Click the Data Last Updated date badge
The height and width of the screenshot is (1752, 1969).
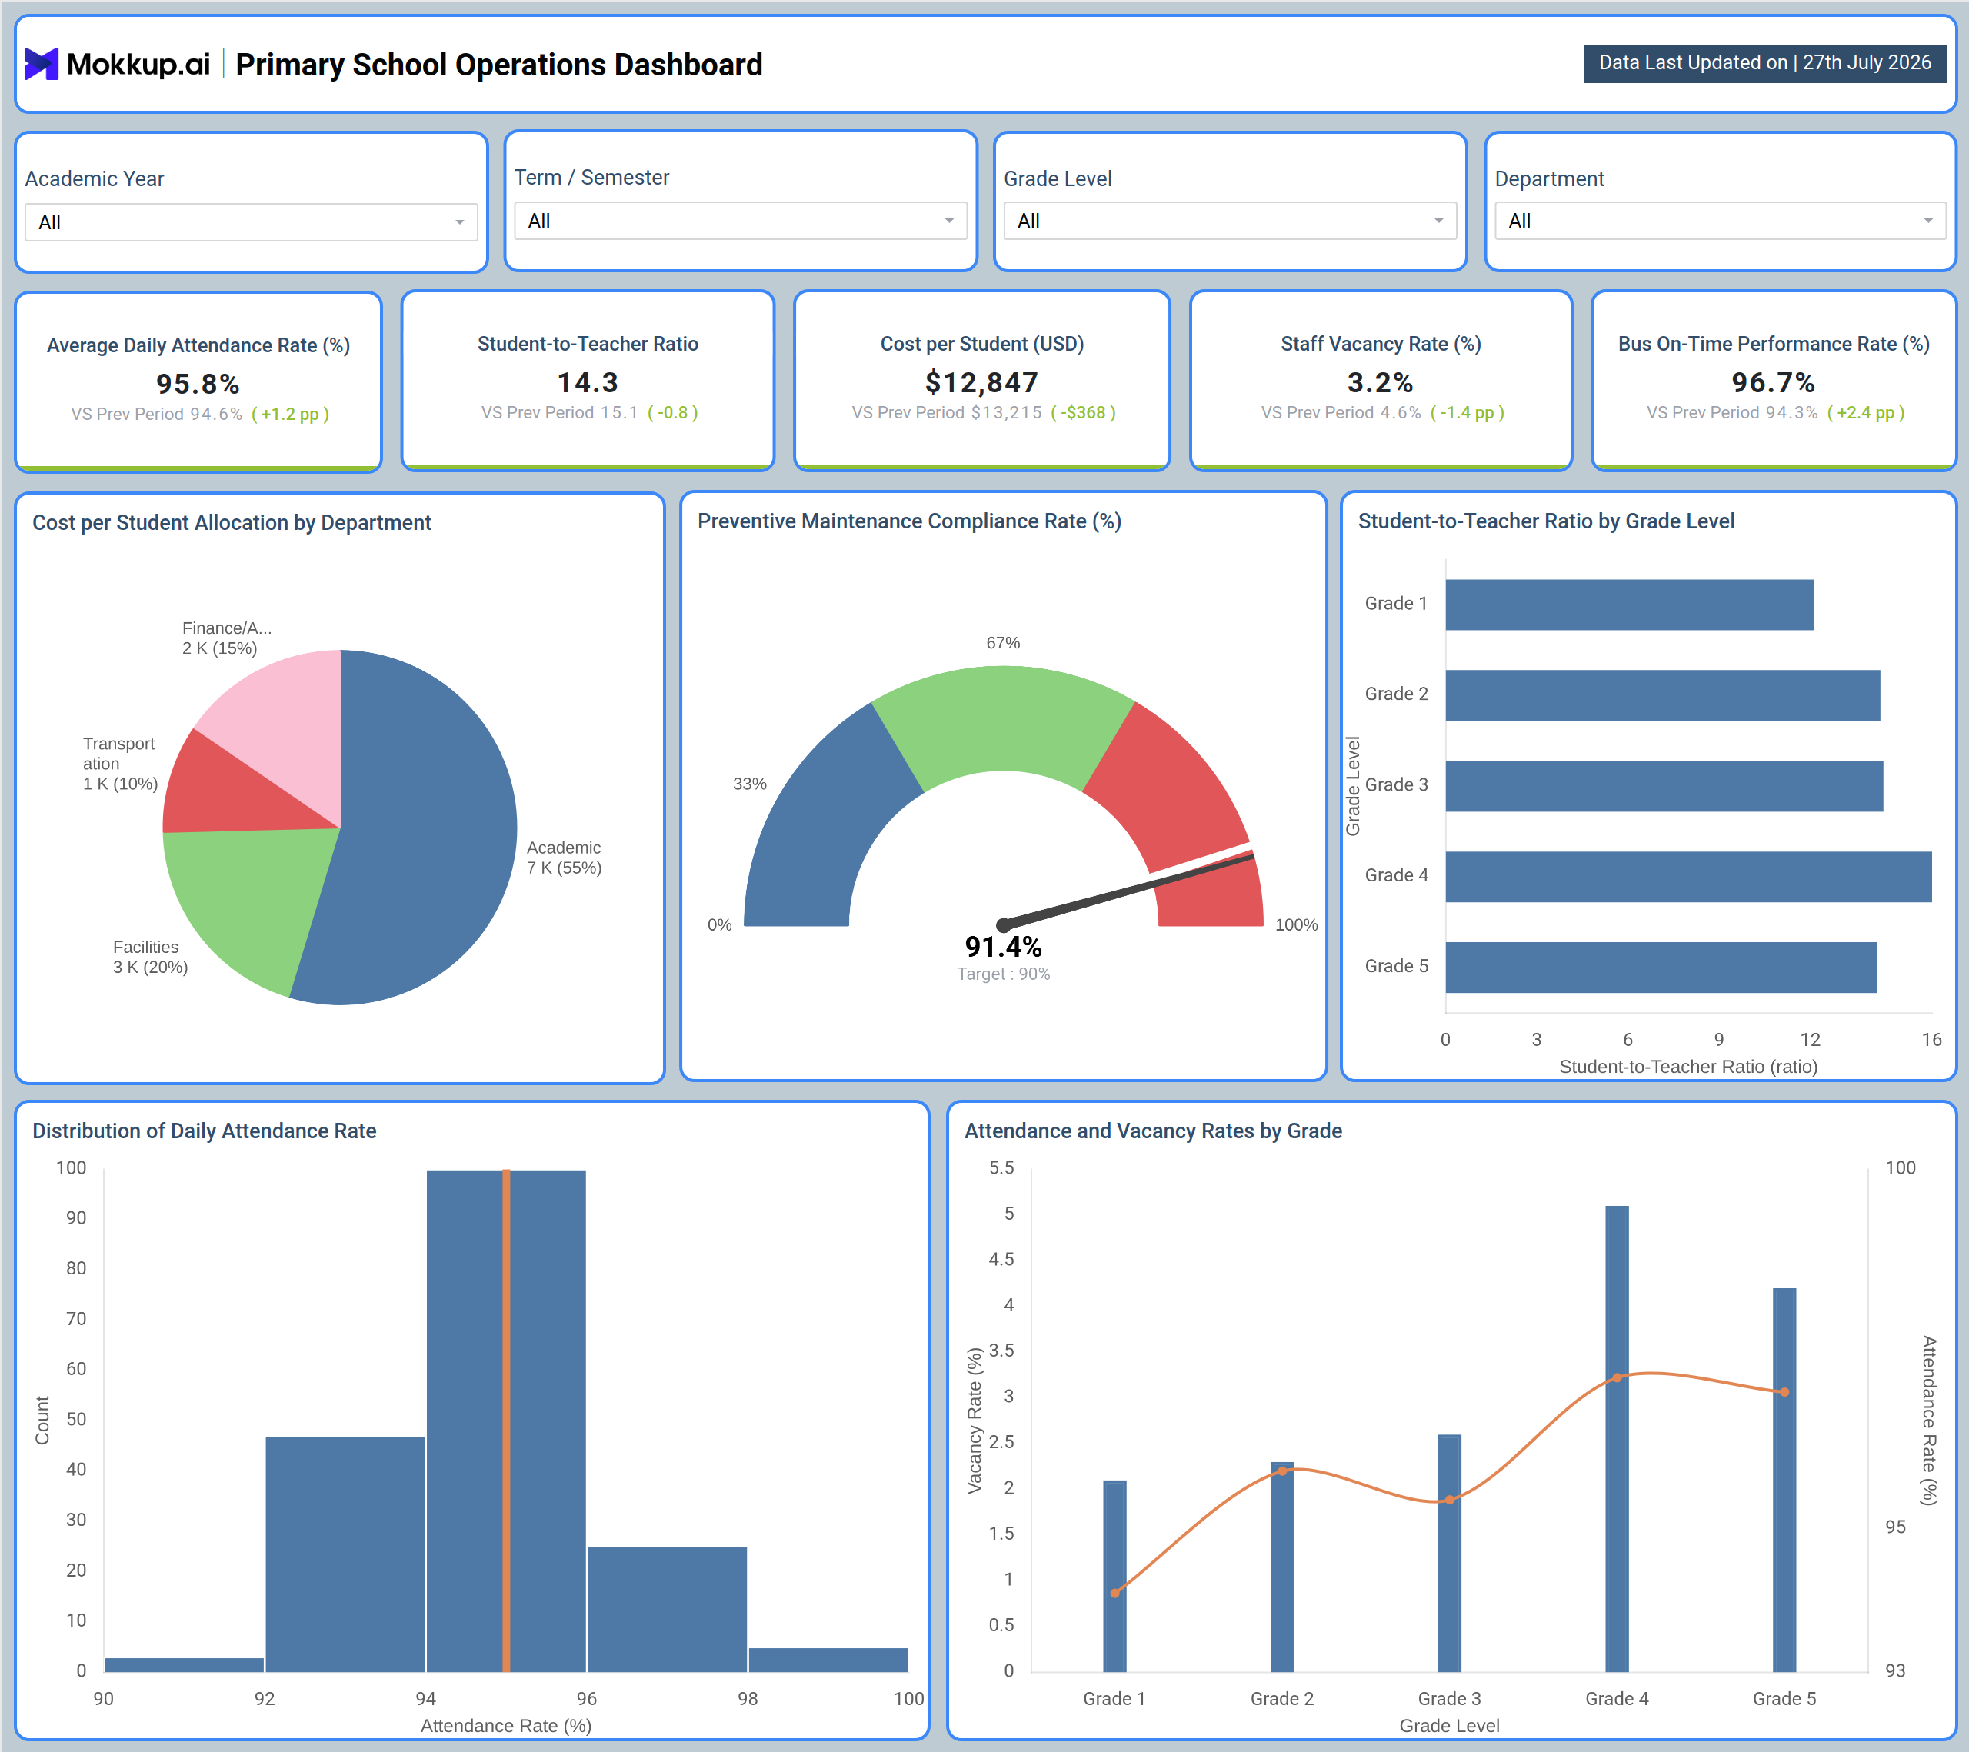(1764, 62)
